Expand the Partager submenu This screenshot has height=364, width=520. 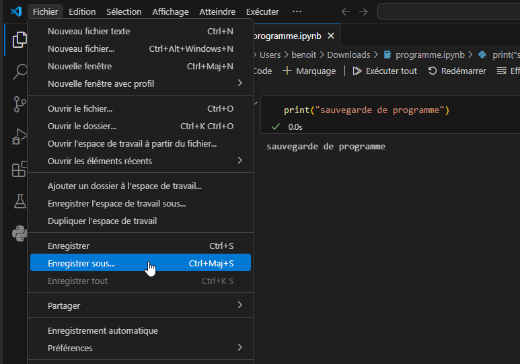(141, 305)
